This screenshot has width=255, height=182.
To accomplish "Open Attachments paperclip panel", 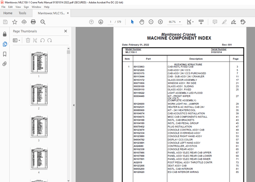I will point(5,64).
